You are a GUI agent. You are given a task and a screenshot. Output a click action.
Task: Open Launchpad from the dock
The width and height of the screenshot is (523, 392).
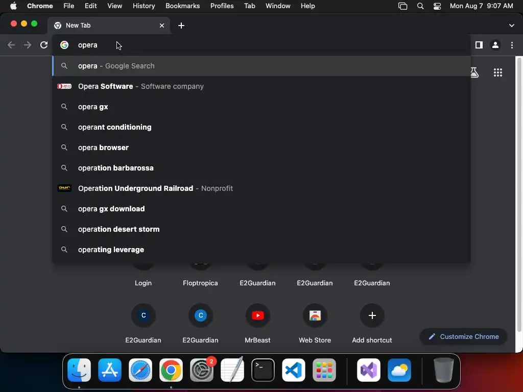pos(324,370)
